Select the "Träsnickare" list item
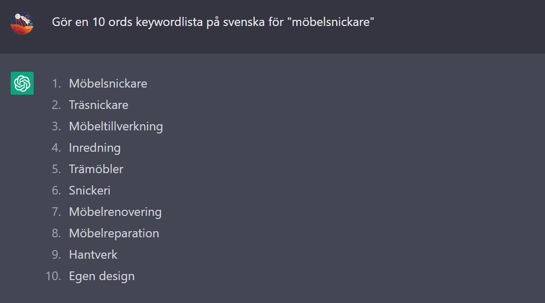The image size is (545, 303). point(99,105)
